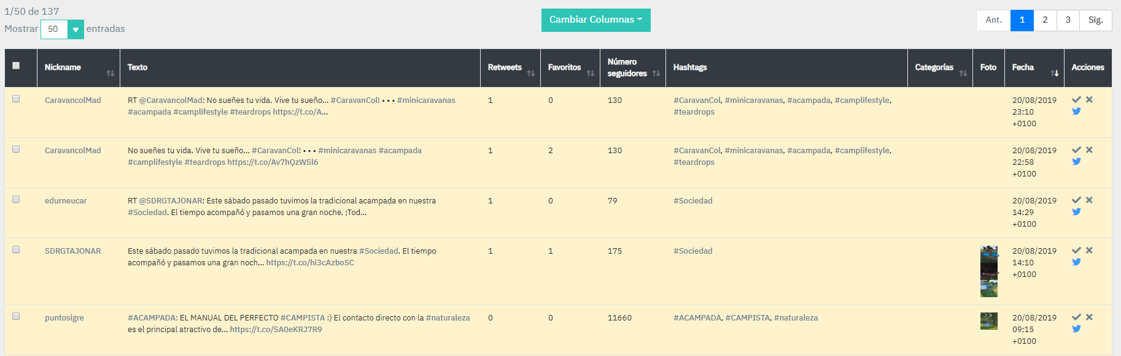Open Twitter icon in puntosigre's row
Image resolution: width=1121 pixels, height=356 pixels.
(1076, 328)
